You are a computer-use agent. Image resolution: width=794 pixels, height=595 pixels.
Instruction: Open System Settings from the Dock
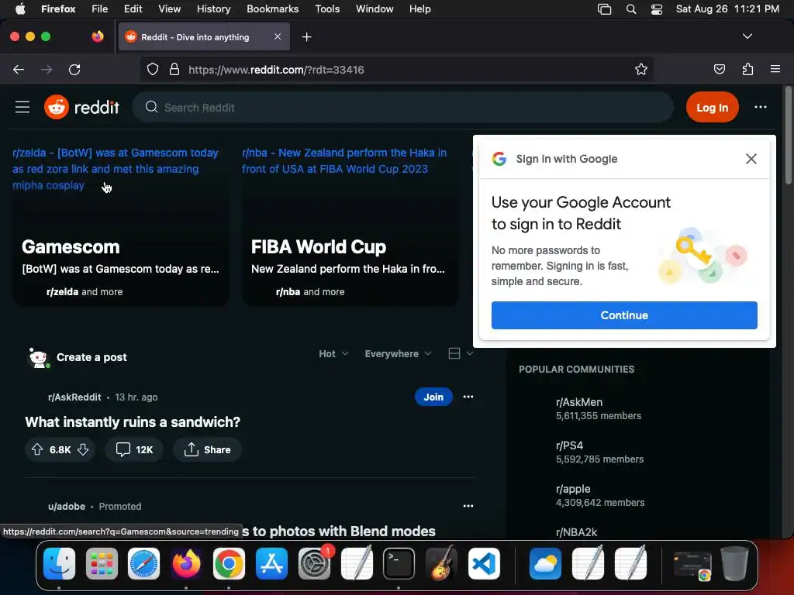[314, 564]
